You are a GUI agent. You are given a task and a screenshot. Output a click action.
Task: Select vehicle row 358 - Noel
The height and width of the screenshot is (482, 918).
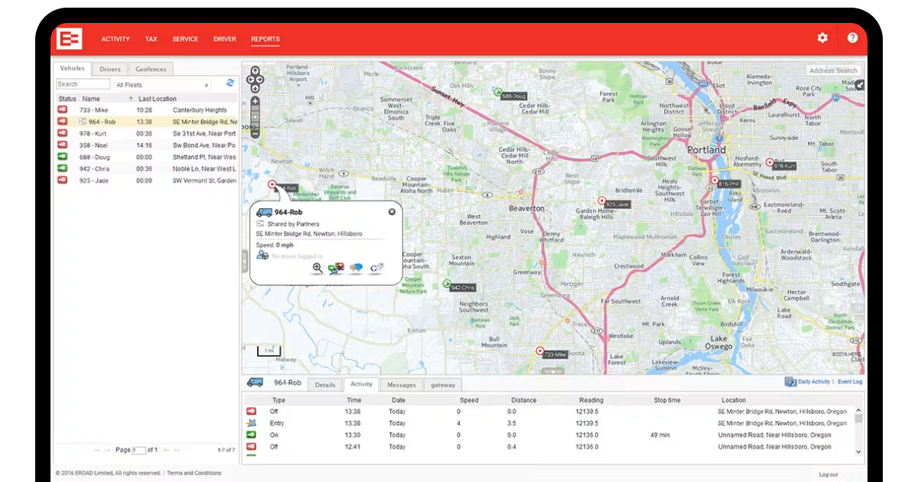click(145, 145)
